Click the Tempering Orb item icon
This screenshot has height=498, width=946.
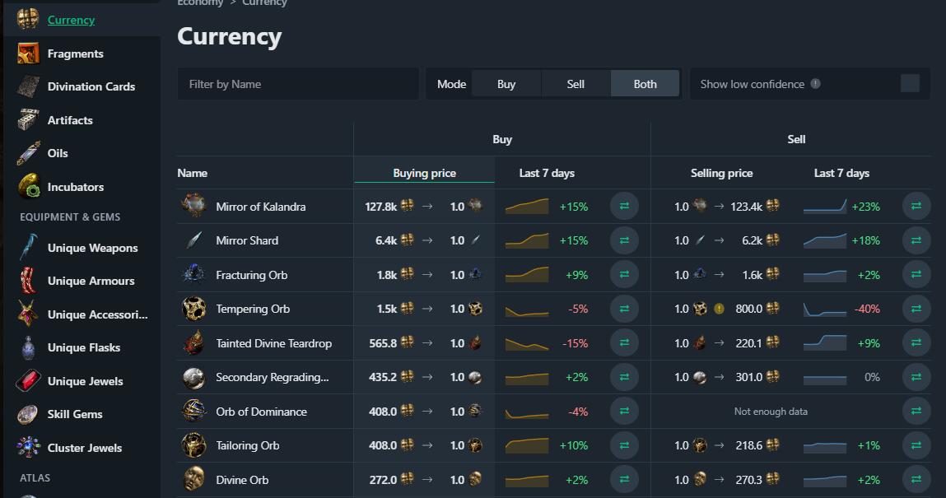click(x=194, y=309)
